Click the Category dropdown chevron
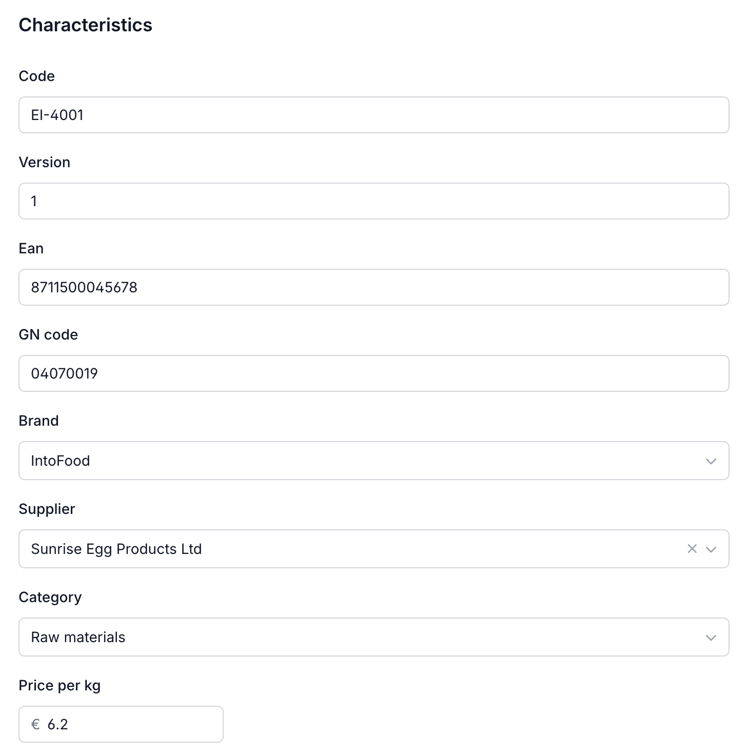Screen dimensions: 747x755 pyautogui.click(x=711, y=637)
